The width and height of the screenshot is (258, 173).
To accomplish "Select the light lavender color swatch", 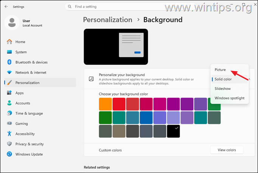I will click(173, 118).
